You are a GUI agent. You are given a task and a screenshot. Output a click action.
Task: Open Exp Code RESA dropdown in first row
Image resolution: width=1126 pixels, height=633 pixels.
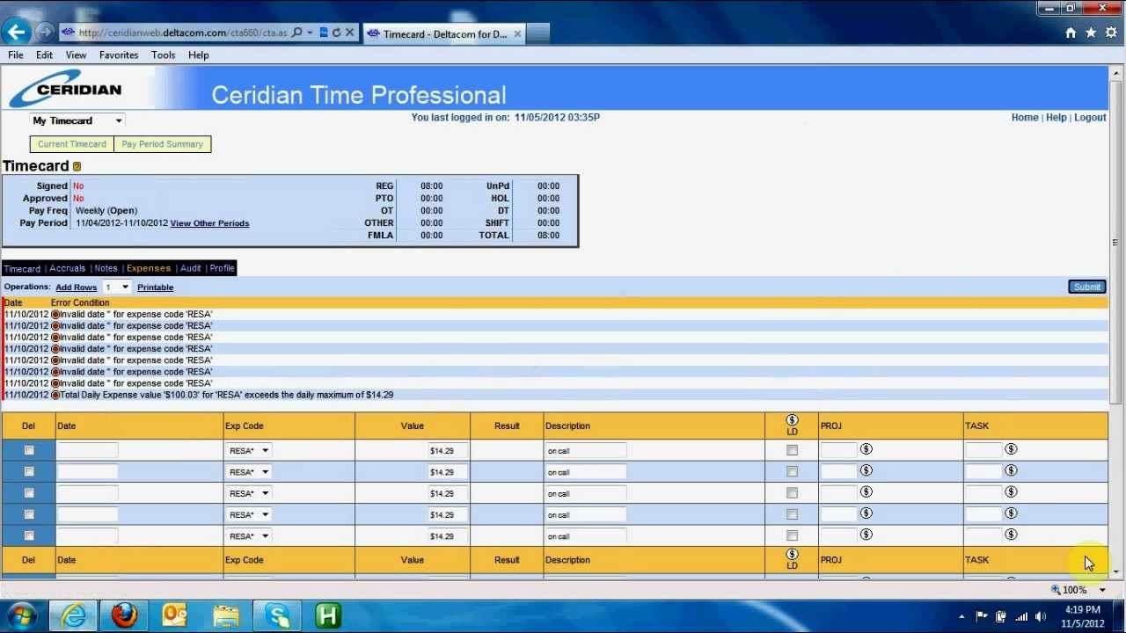point(248,450)
